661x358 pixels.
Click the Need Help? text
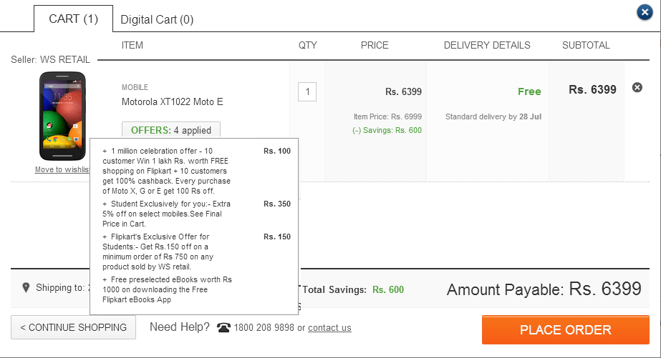pyautogui.click(x=180, y=327)
